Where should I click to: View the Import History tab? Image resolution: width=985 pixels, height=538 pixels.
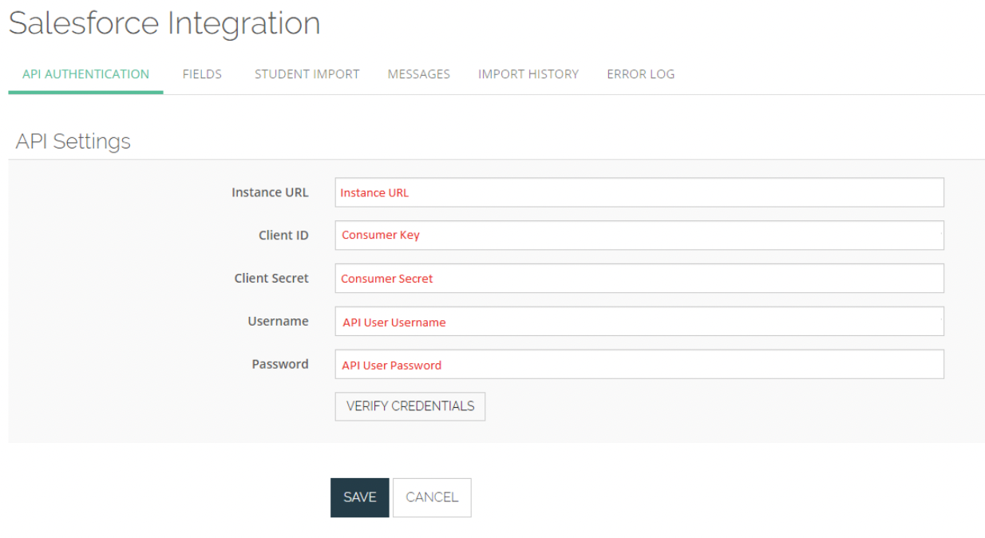(528, 74)
